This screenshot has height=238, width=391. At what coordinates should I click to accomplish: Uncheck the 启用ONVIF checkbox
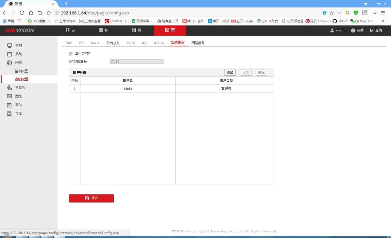coord(71,53)
